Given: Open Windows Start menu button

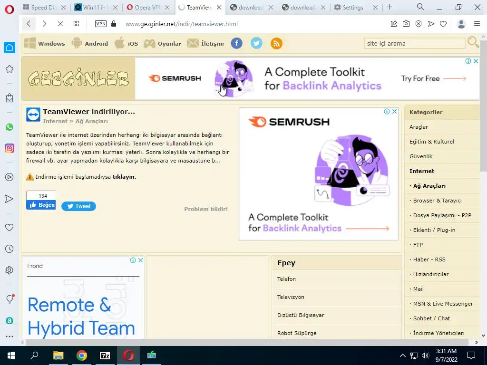Looking at the screenshot, I should [x=11, y=355].
